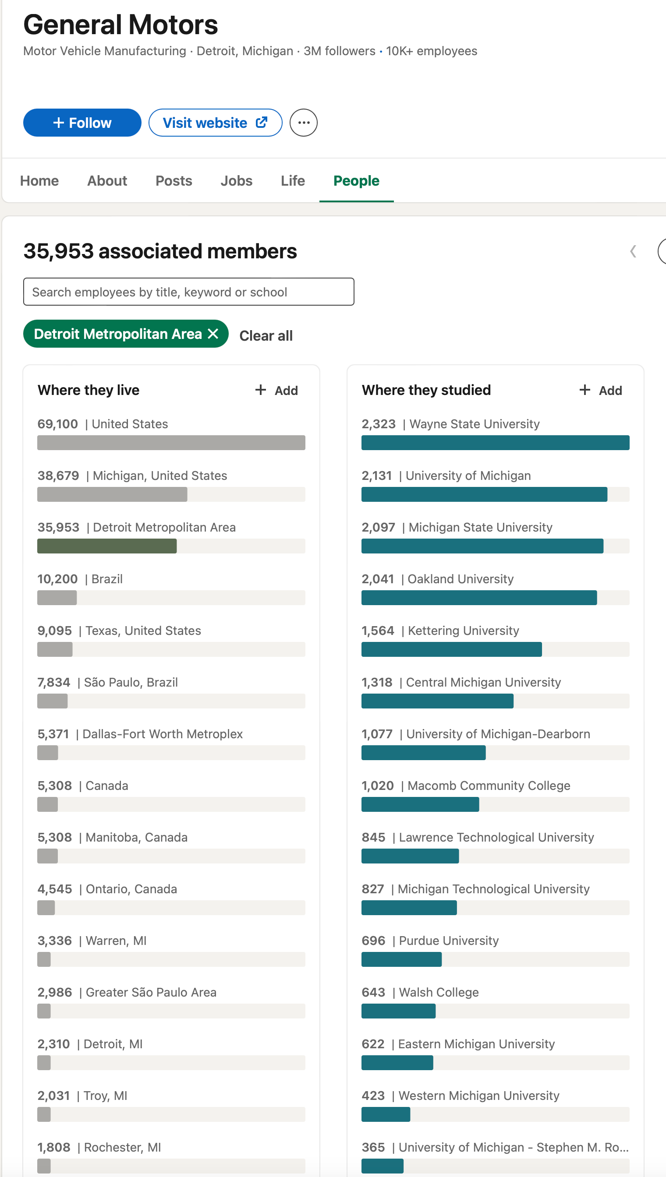Filter by Eastern Michigan University
Image resolution: width=666 pixels, height=1177 pixels.
click(x=496, y=1053)
